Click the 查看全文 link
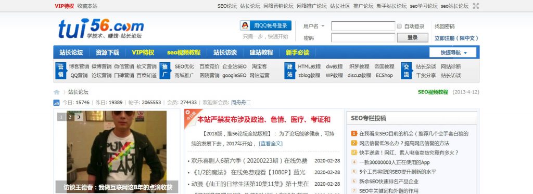 (271, 144)
